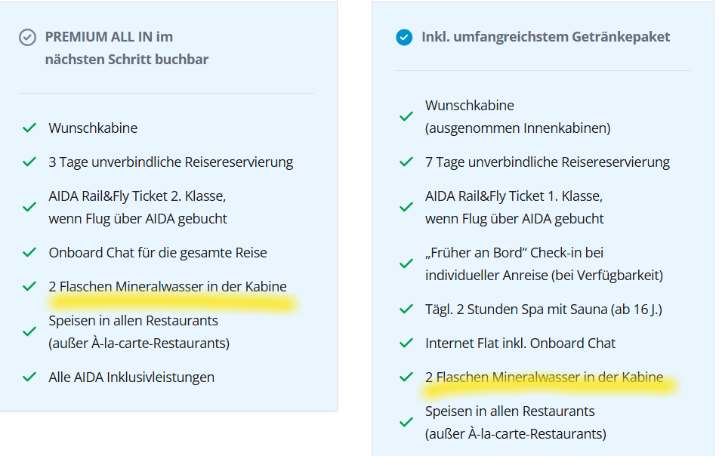Click the Internet Flat inkl. Onboard Chat text
This screenshot has height=456, width=719.
click(x=520, y=344)
